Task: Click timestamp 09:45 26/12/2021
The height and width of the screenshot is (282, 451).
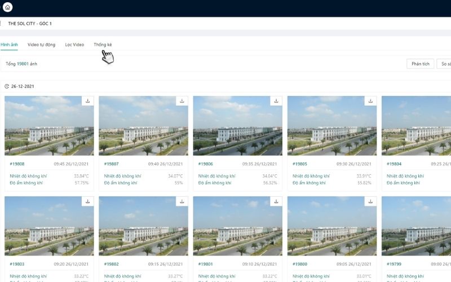Action: click(71, 164)
